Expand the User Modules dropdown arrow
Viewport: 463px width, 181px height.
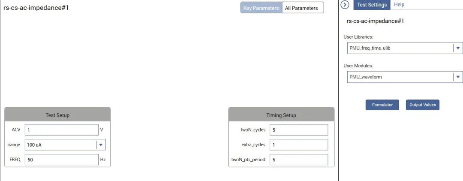pos(458,77)
